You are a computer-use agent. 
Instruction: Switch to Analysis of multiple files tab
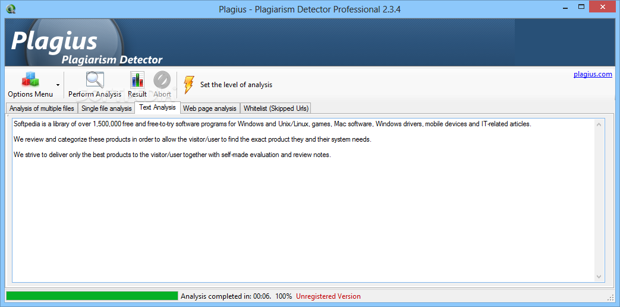pyautogui.click(x=42, y=108)
